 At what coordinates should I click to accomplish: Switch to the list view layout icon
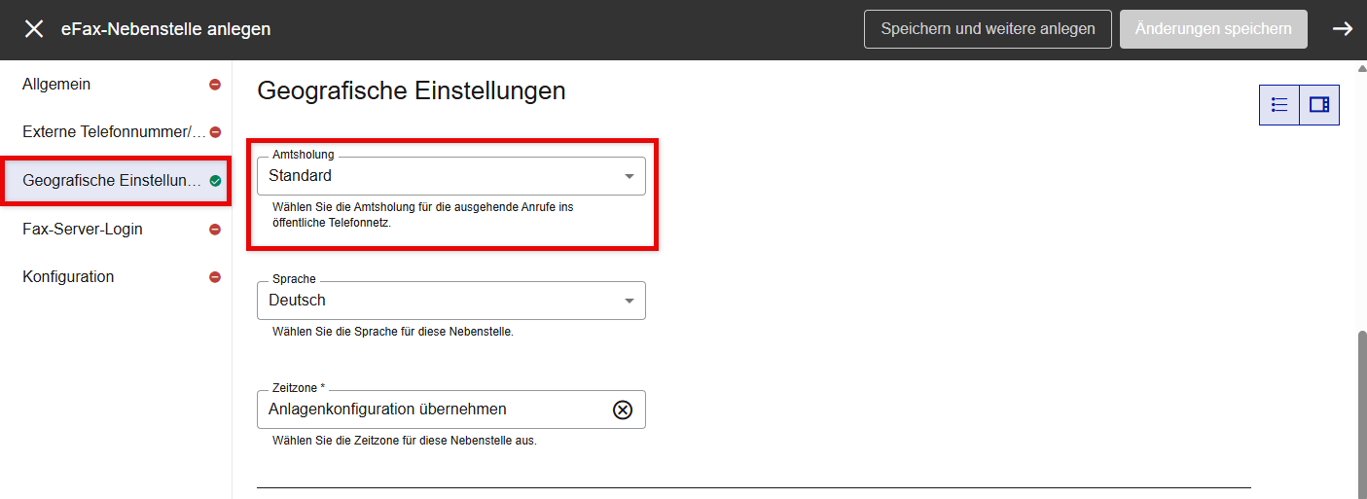click(x=1279, y=105)
